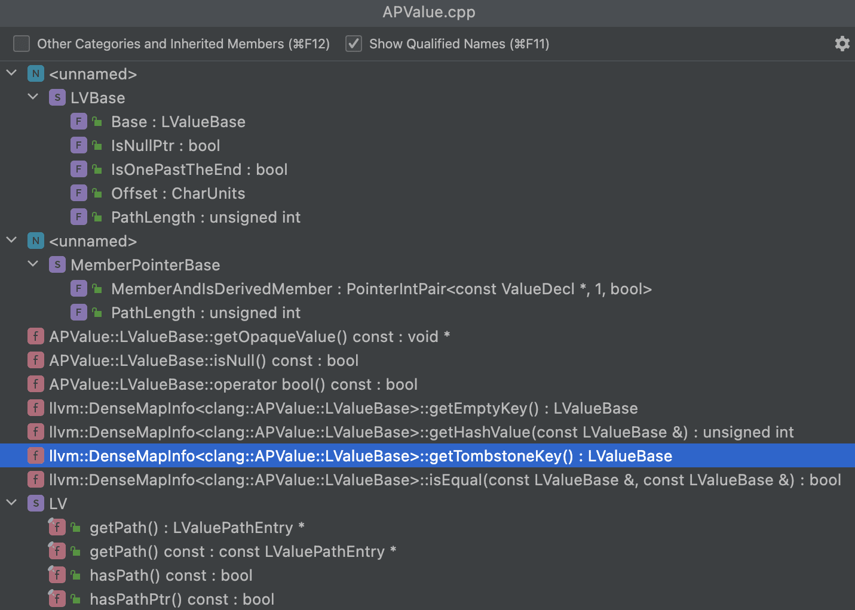The width and height of the screenshot is (855, 610).
Task: Select the LVBase tree row
Action: pyautogui.click(x=427, y=97)
